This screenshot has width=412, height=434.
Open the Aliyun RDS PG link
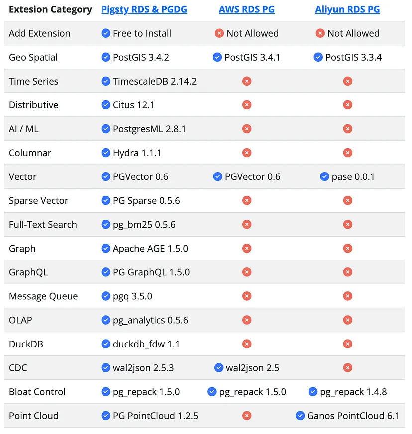[347, 9]
